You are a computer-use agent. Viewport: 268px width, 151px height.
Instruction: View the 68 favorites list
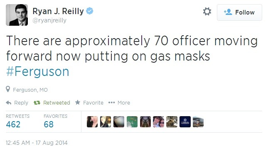pos(55,121)
